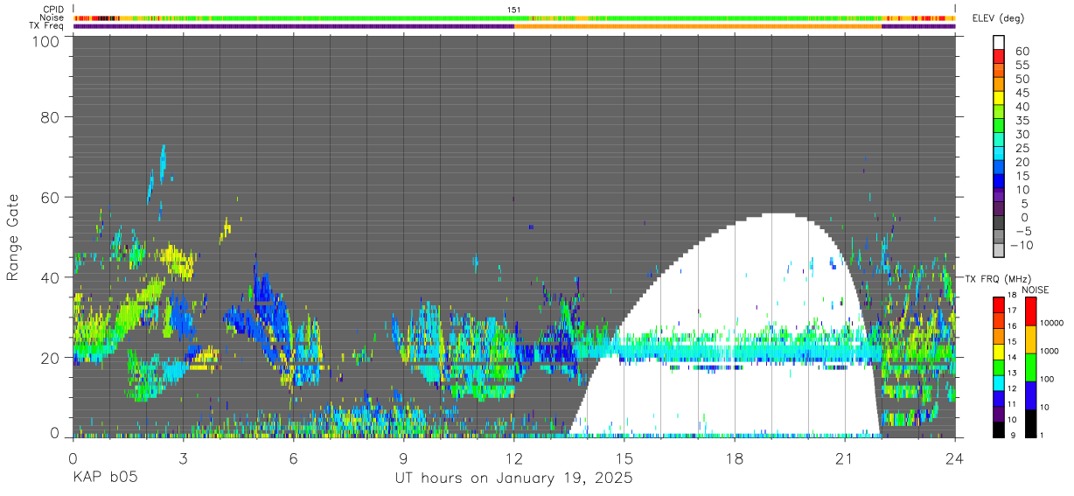Image resolution: width=1074 pixels, height=496 pixels.
Task: Click the 100 label on NOISE legend
Action: point(1048,379)
